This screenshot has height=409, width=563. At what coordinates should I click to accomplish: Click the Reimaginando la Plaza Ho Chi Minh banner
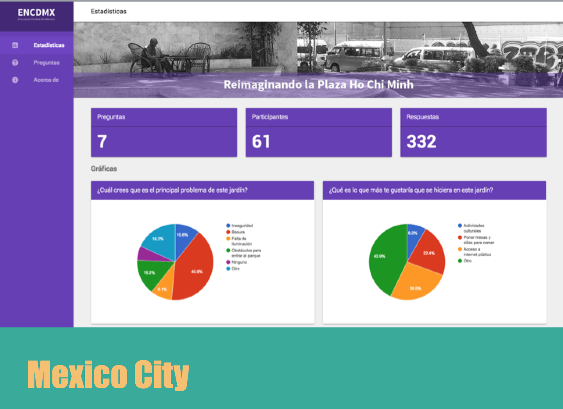318,85
